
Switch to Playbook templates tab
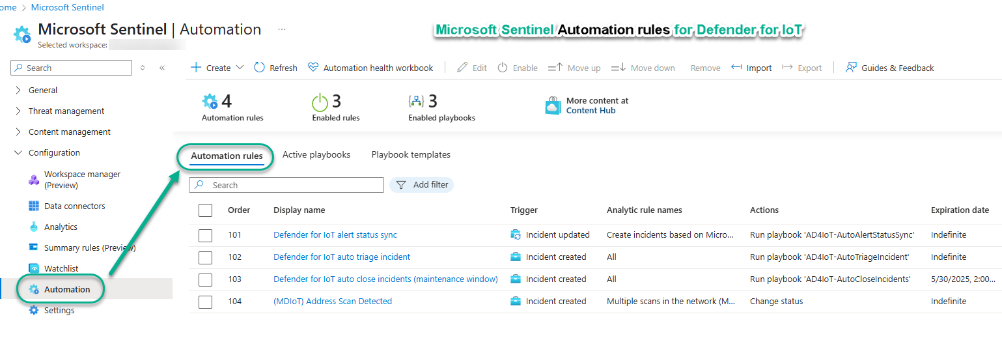coord(411,154)
